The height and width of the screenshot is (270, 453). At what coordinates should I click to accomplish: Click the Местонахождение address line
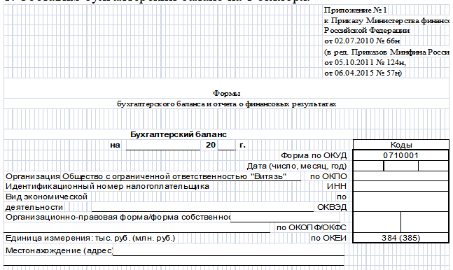(228, 250)
